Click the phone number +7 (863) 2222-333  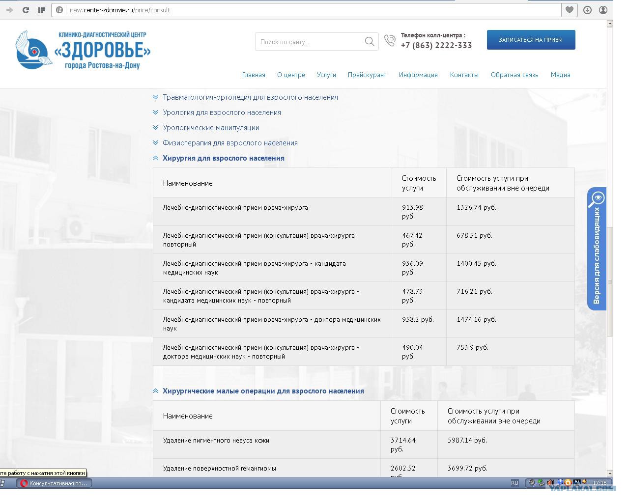(436, 45)
